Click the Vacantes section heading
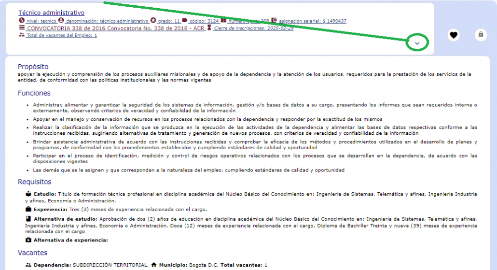The width and height of the screenshot is (497, 270). tap(33, 253)
